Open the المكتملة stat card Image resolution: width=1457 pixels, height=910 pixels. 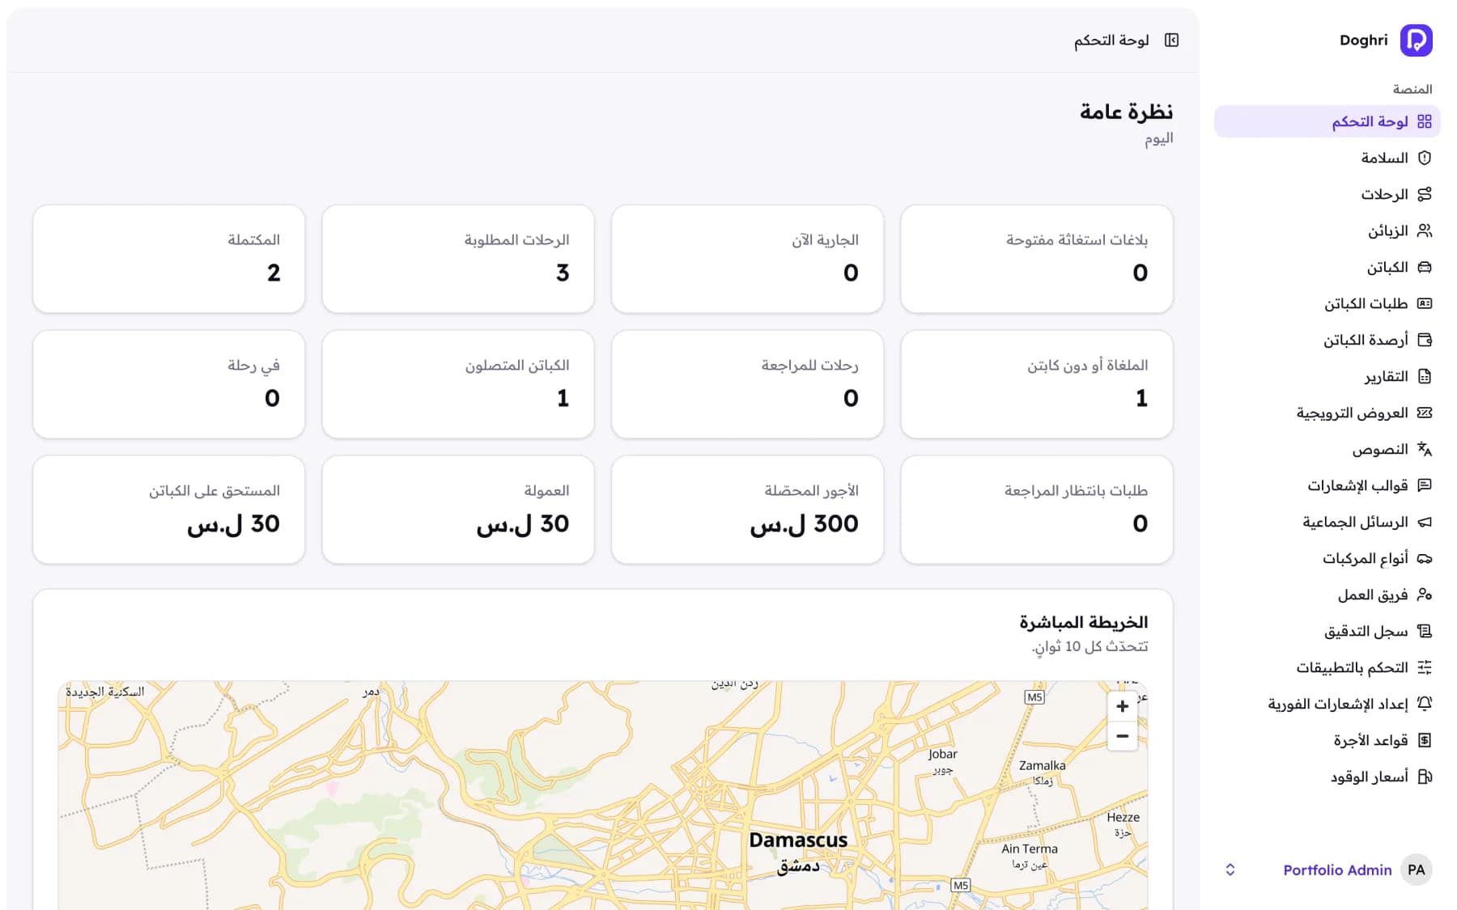coord(168,259)
